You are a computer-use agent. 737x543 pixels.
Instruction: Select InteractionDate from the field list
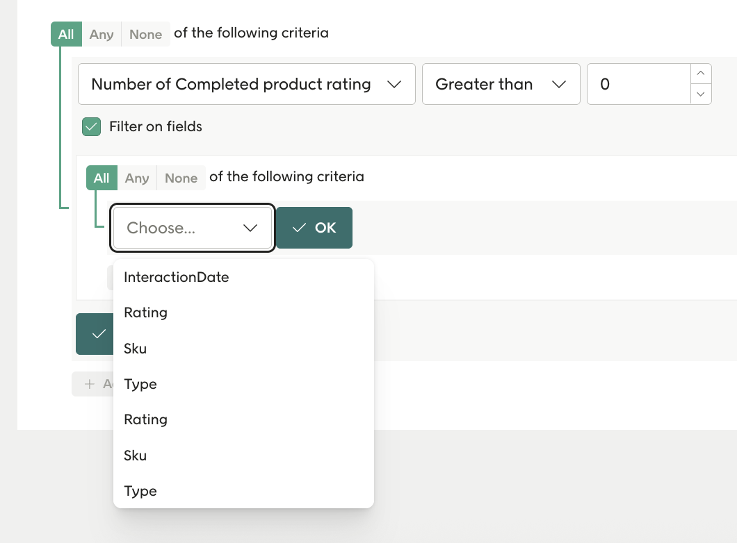tap(176, 276)
